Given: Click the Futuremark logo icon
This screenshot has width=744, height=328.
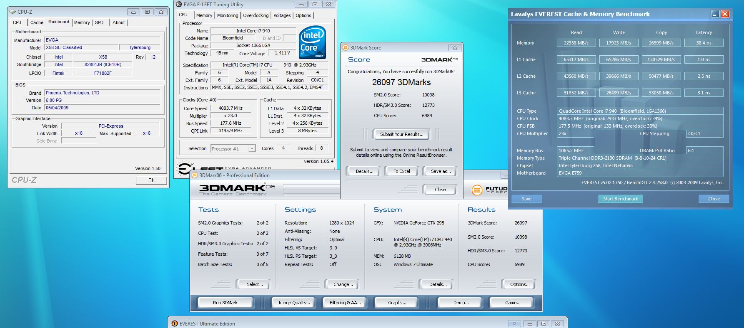Looking at the screenshot, I should click(x=477, y=190).
